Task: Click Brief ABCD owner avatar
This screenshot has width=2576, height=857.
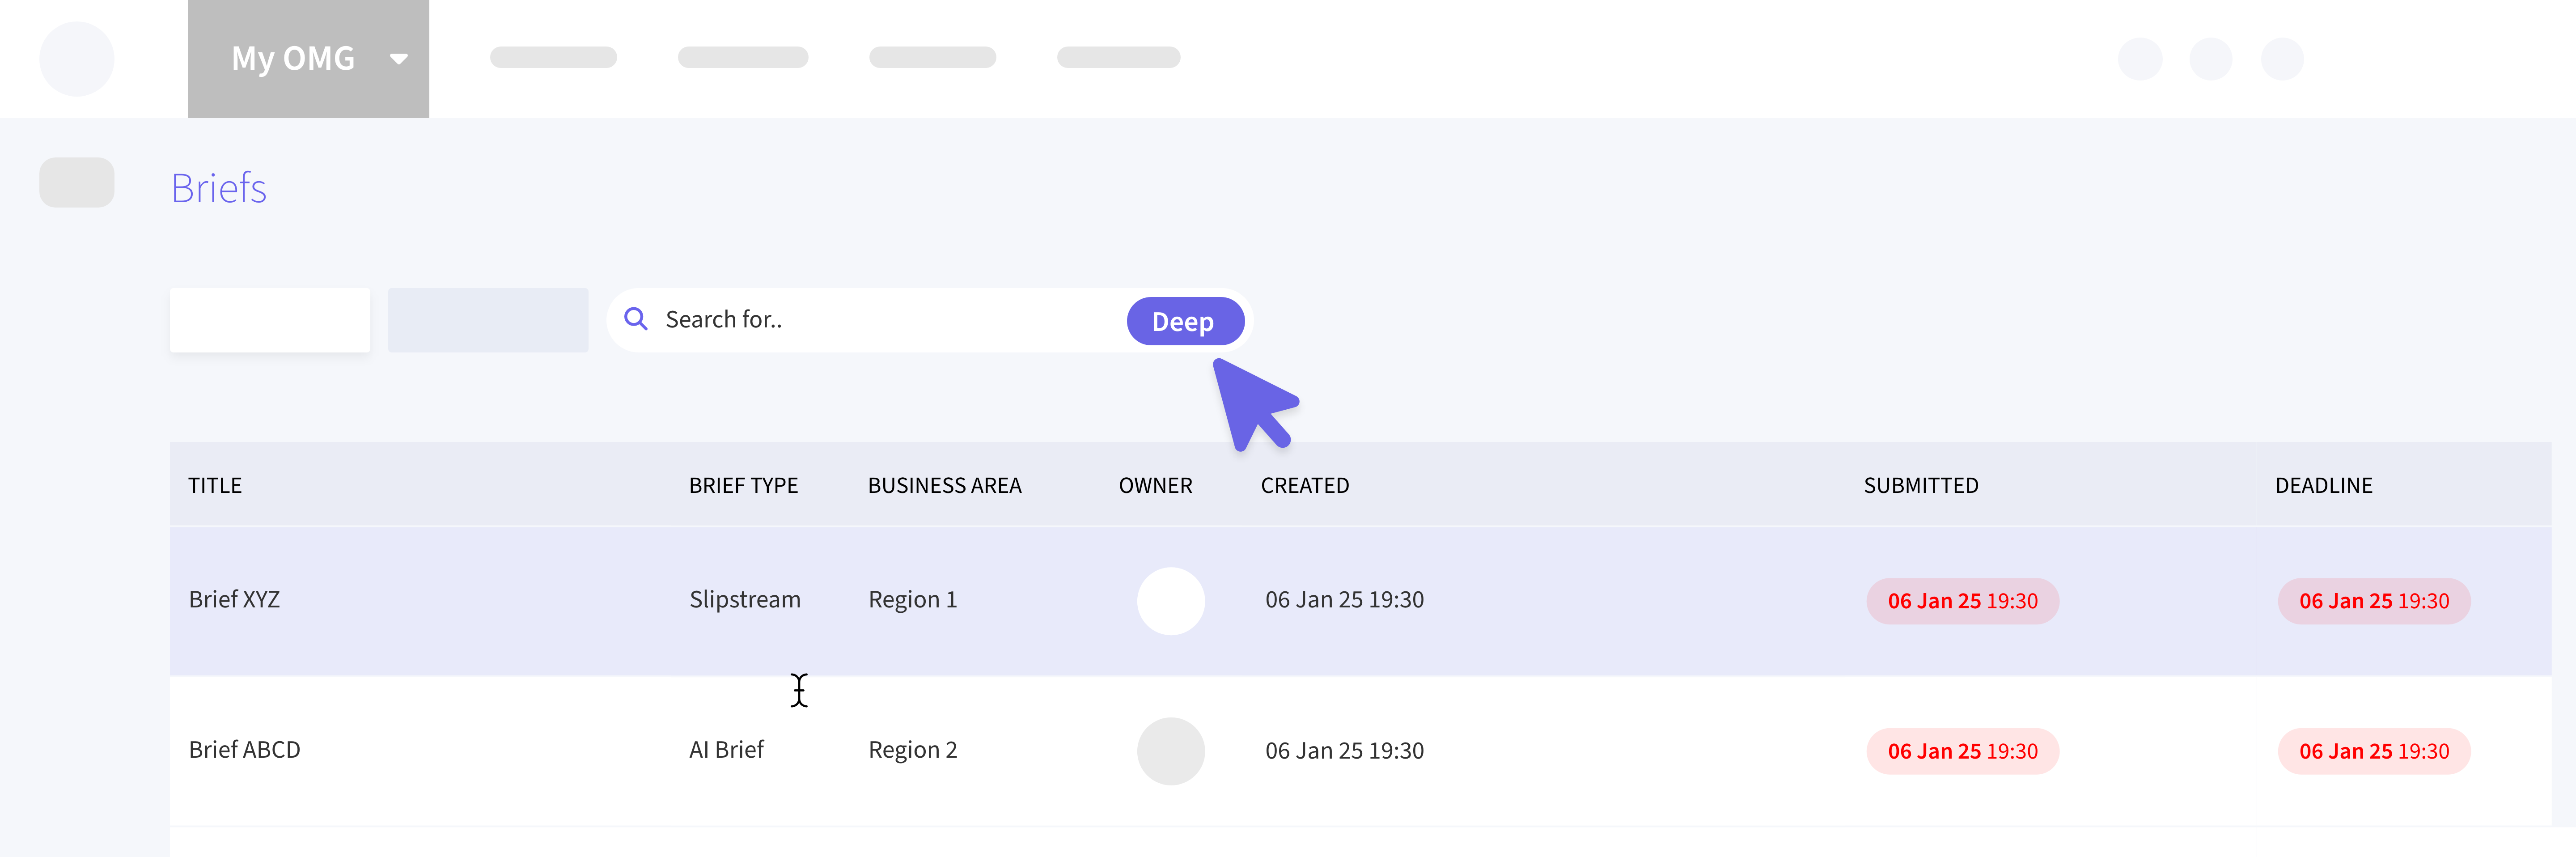Action: [1170, 751]
